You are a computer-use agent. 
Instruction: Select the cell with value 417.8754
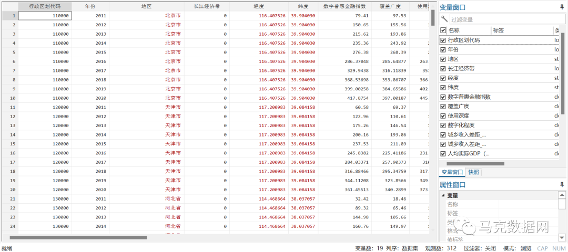click(x=344, y=98)
